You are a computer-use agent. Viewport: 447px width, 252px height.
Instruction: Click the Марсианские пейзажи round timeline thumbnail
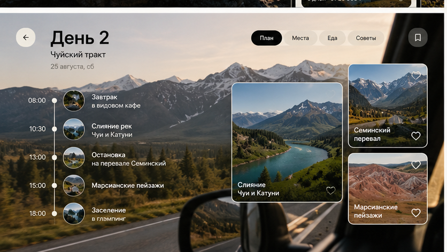[74, 186]
